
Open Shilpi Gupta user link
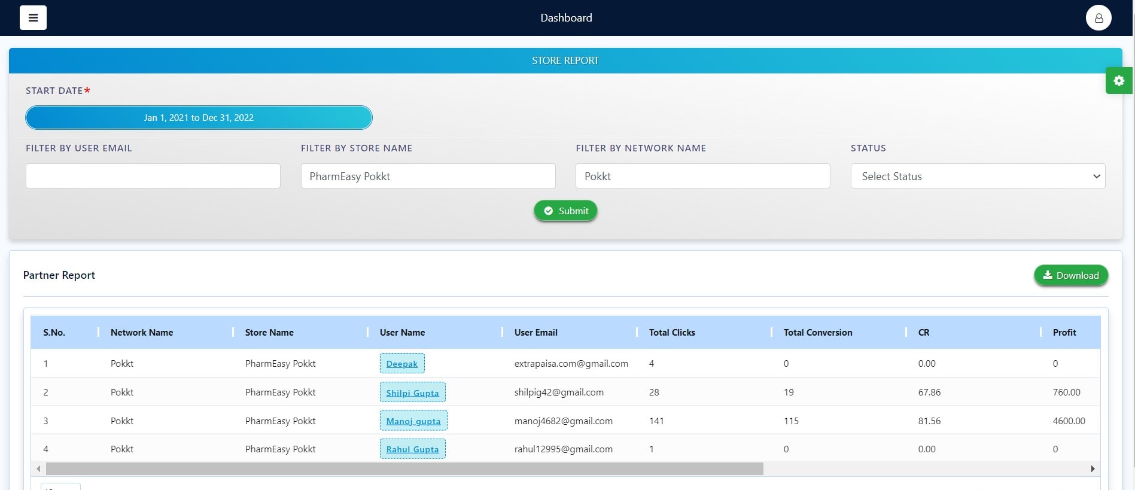[x=412, y=392]
